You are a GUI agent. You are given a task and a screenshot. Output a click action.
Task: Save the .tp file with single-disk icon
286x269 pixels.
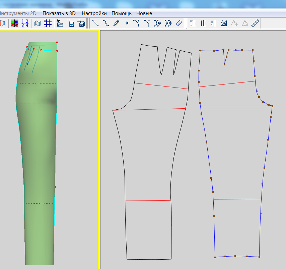click(71, 23)
